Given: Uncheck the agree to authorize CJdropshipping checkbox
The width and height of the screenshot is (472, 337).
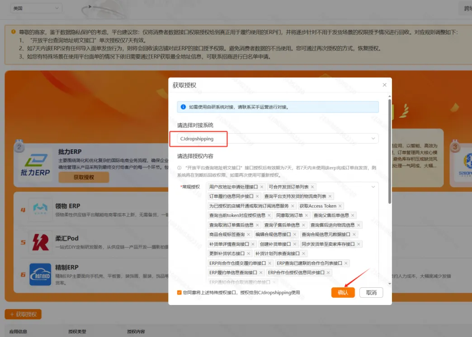Looking at the screenshot, I should pyautogui.click(x=179, y=293).
